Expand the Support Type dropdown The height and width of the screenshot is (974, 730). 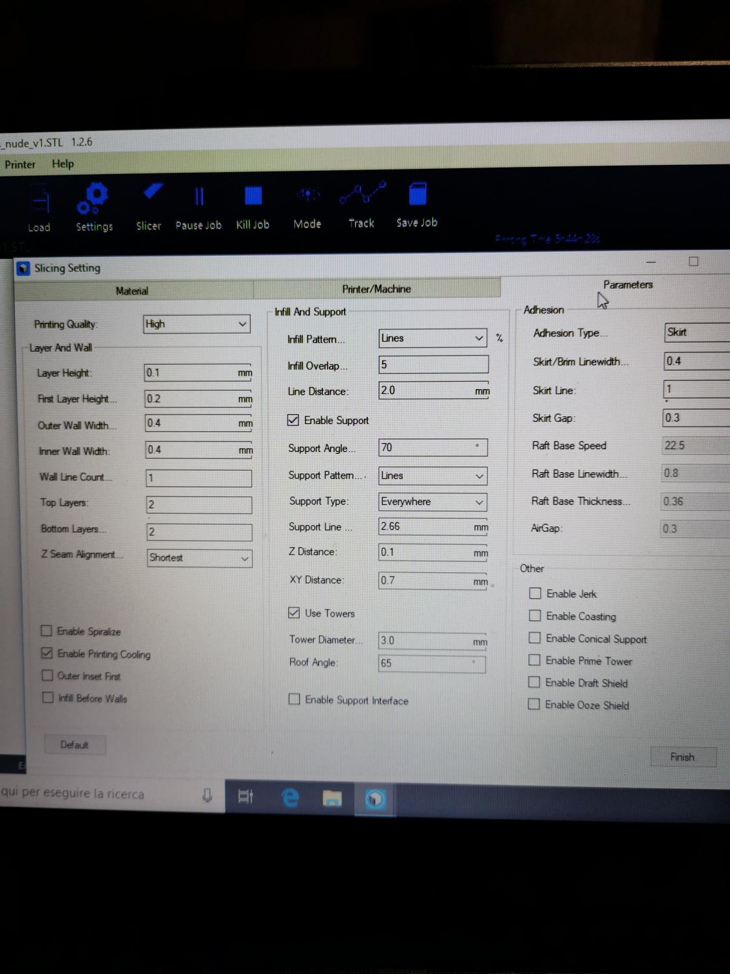(433, 502)
